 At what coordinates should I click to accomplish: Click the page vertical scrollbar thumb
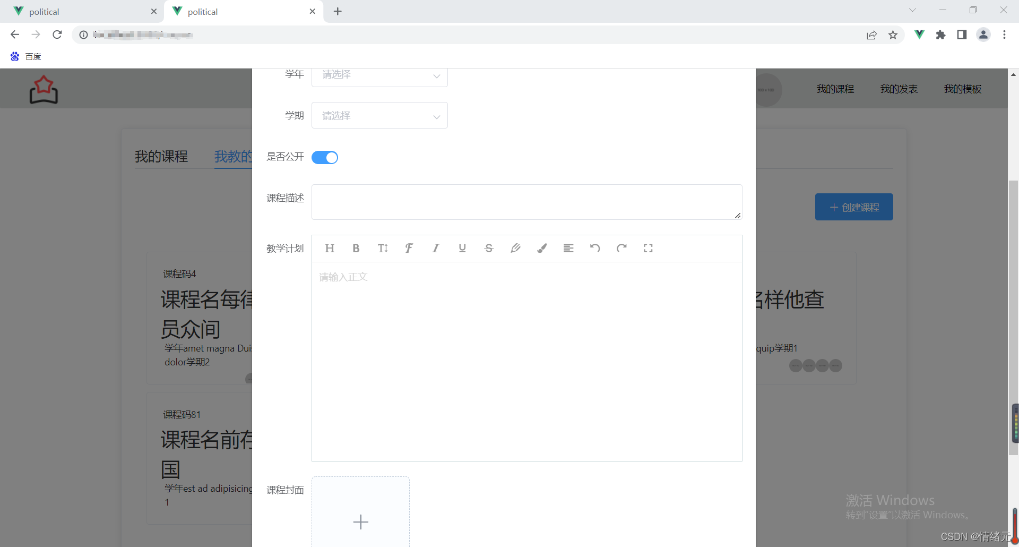[x=1013, y=318]
